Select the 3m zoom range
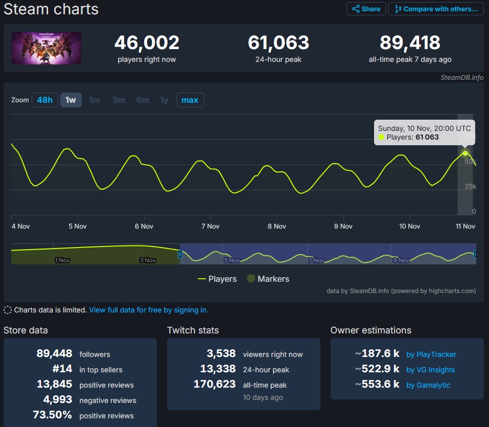The image size is (489, 427). [119, 100]
